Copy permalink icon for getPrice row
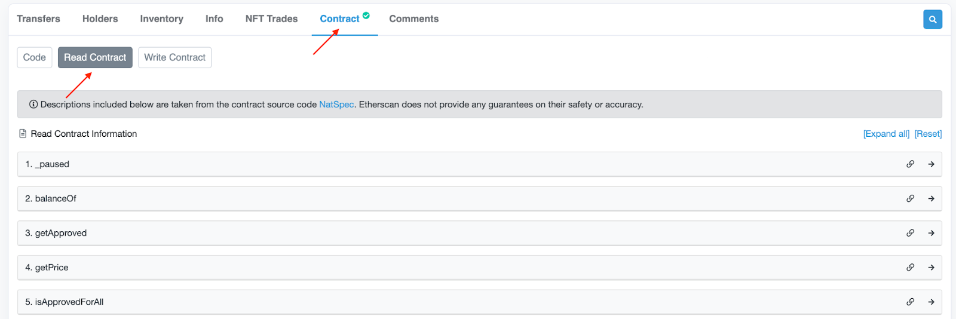 [910, 267]
